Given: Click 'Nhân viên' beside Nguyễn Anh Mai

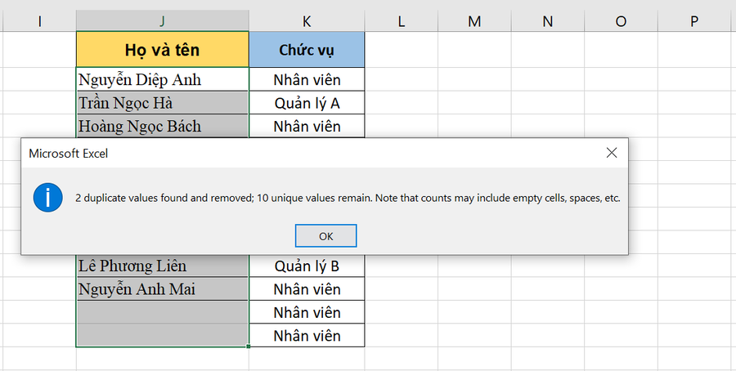Looking at the screenshot, I should (307, 289).
